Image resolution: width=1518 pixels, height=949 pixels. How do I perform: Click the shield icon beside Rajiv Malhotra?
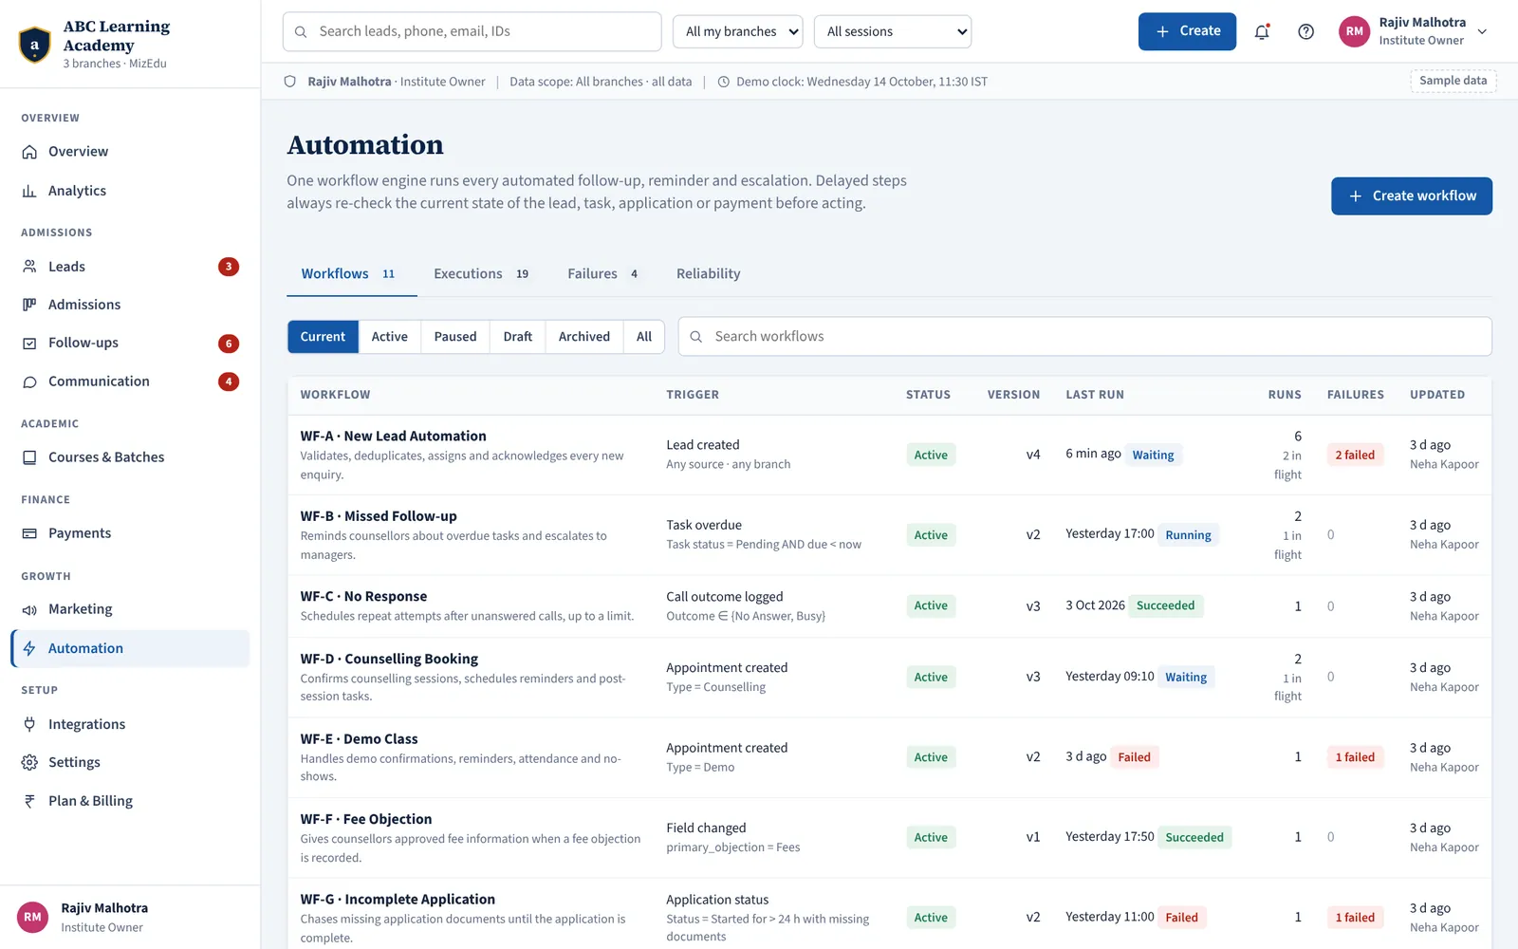point(290,82)
